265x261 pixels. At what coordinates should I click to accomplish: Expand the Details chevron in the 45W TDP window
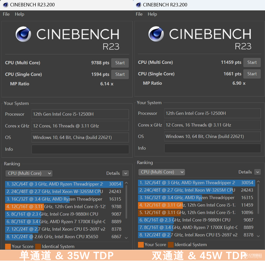click(x=258, y=172)
